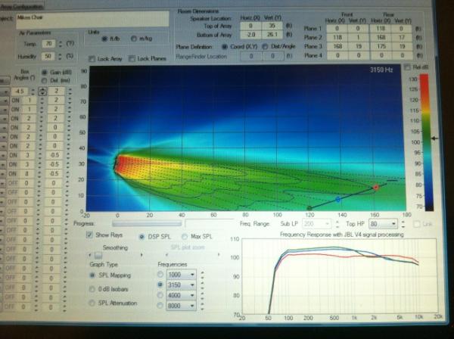Image resolution: width=454 pixels, height=339 pixels.
Task: Click the stepper beside Sub LP dropdown
Action: [337, 224]
